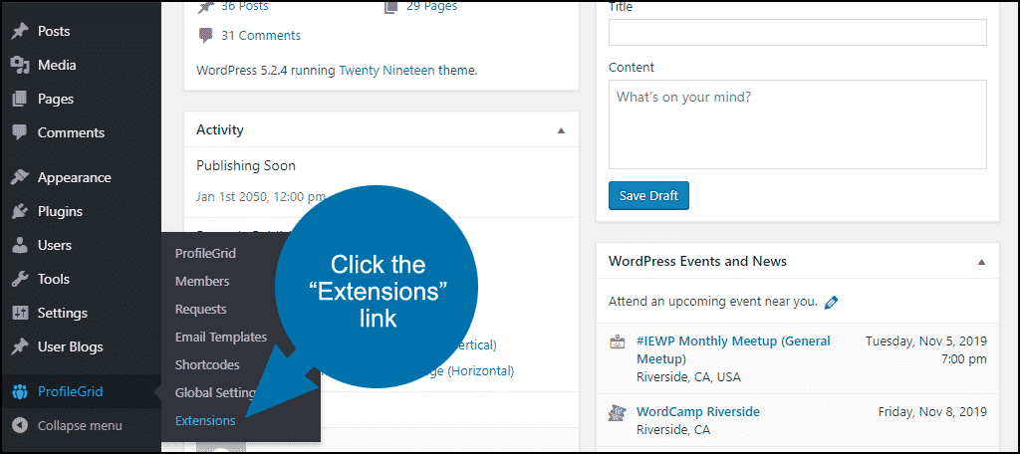Click the Riverside, CA, USA location text

click(x=688, y=377)
